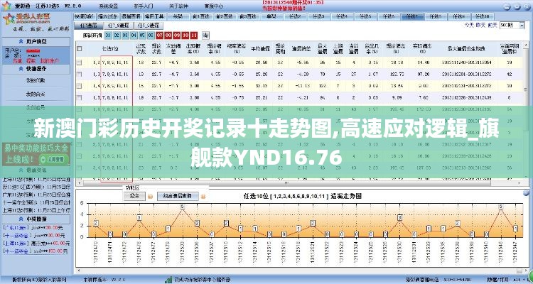Click the chart point labeled 13112503
Viewport: 533px width, 284px height.
coord(182,207)
